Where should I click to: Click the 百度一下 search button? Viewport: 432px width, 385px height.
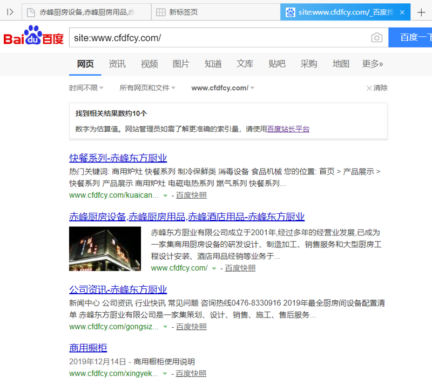tap(410, 37)
